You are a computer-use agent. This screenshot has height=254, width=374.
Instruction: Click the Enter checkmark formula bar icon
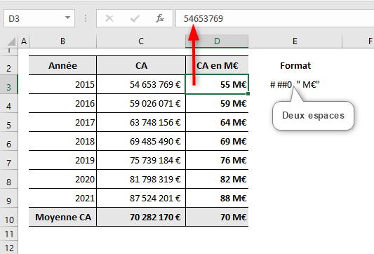click(x=135, y=18)
